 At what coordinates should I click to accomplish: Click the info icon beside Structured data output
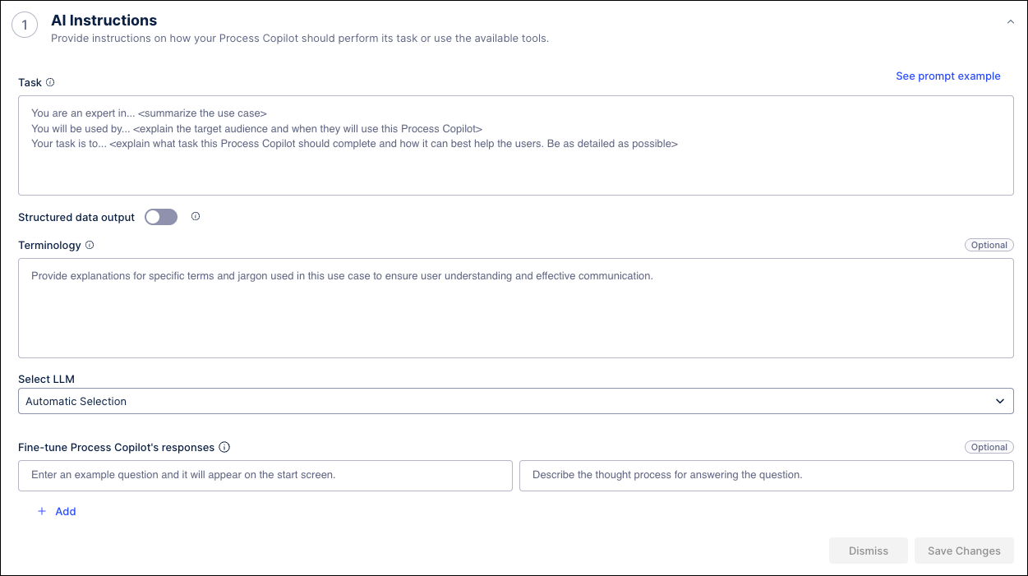[196, 216]
